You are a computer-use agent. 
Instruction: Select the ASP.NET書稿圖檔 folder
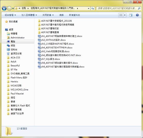[48, 32]
